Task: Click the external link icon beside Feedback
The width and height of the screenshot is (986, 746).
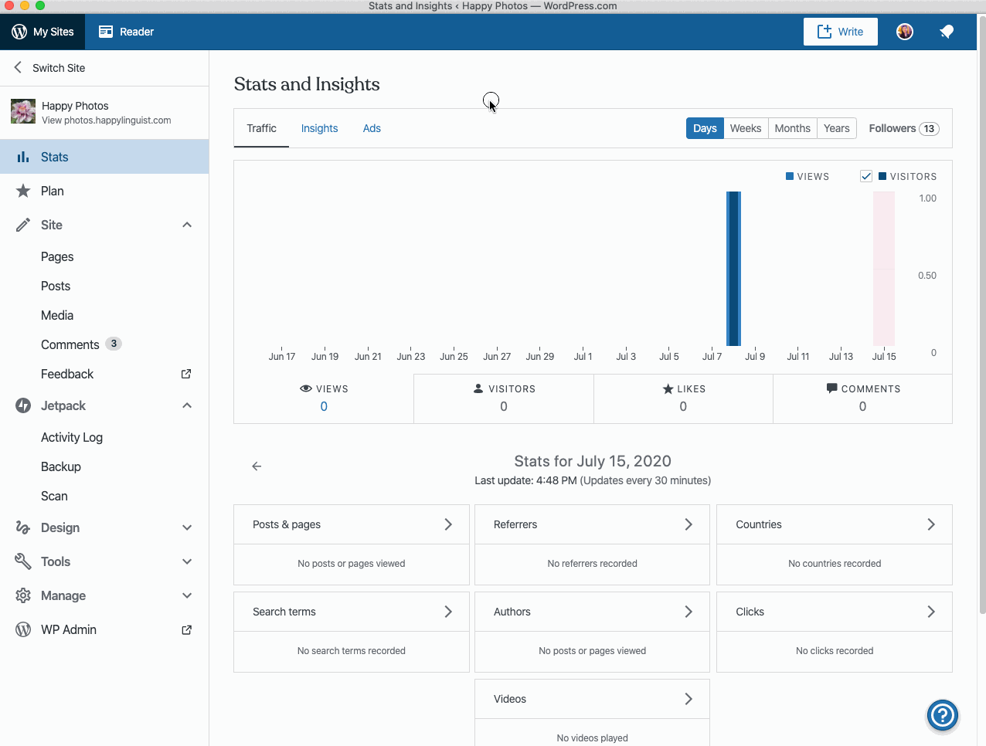Action: (x=186, y=374)
